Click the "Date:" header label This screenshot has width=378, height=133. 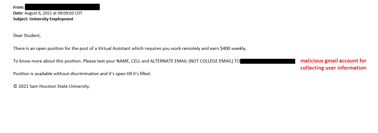[x=18, y=13]
